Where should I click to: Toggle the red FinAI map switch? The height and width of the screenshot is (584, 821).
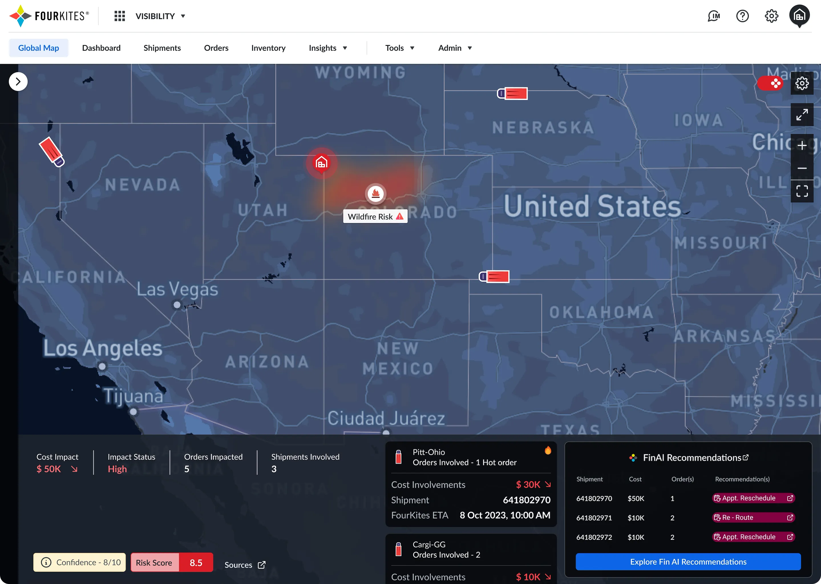point(770,83)
